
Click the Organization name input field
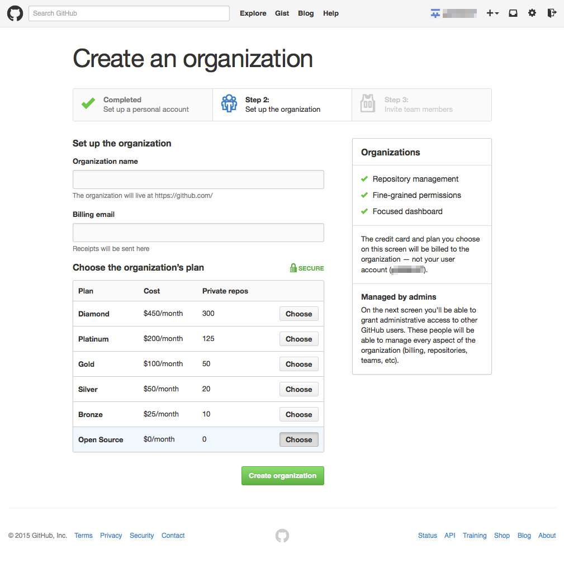pos(198,179)
